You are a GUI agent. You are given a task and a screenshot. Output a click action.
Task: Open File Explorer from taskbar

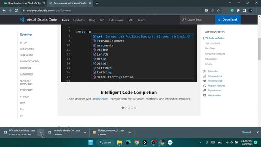click(119, 143)
